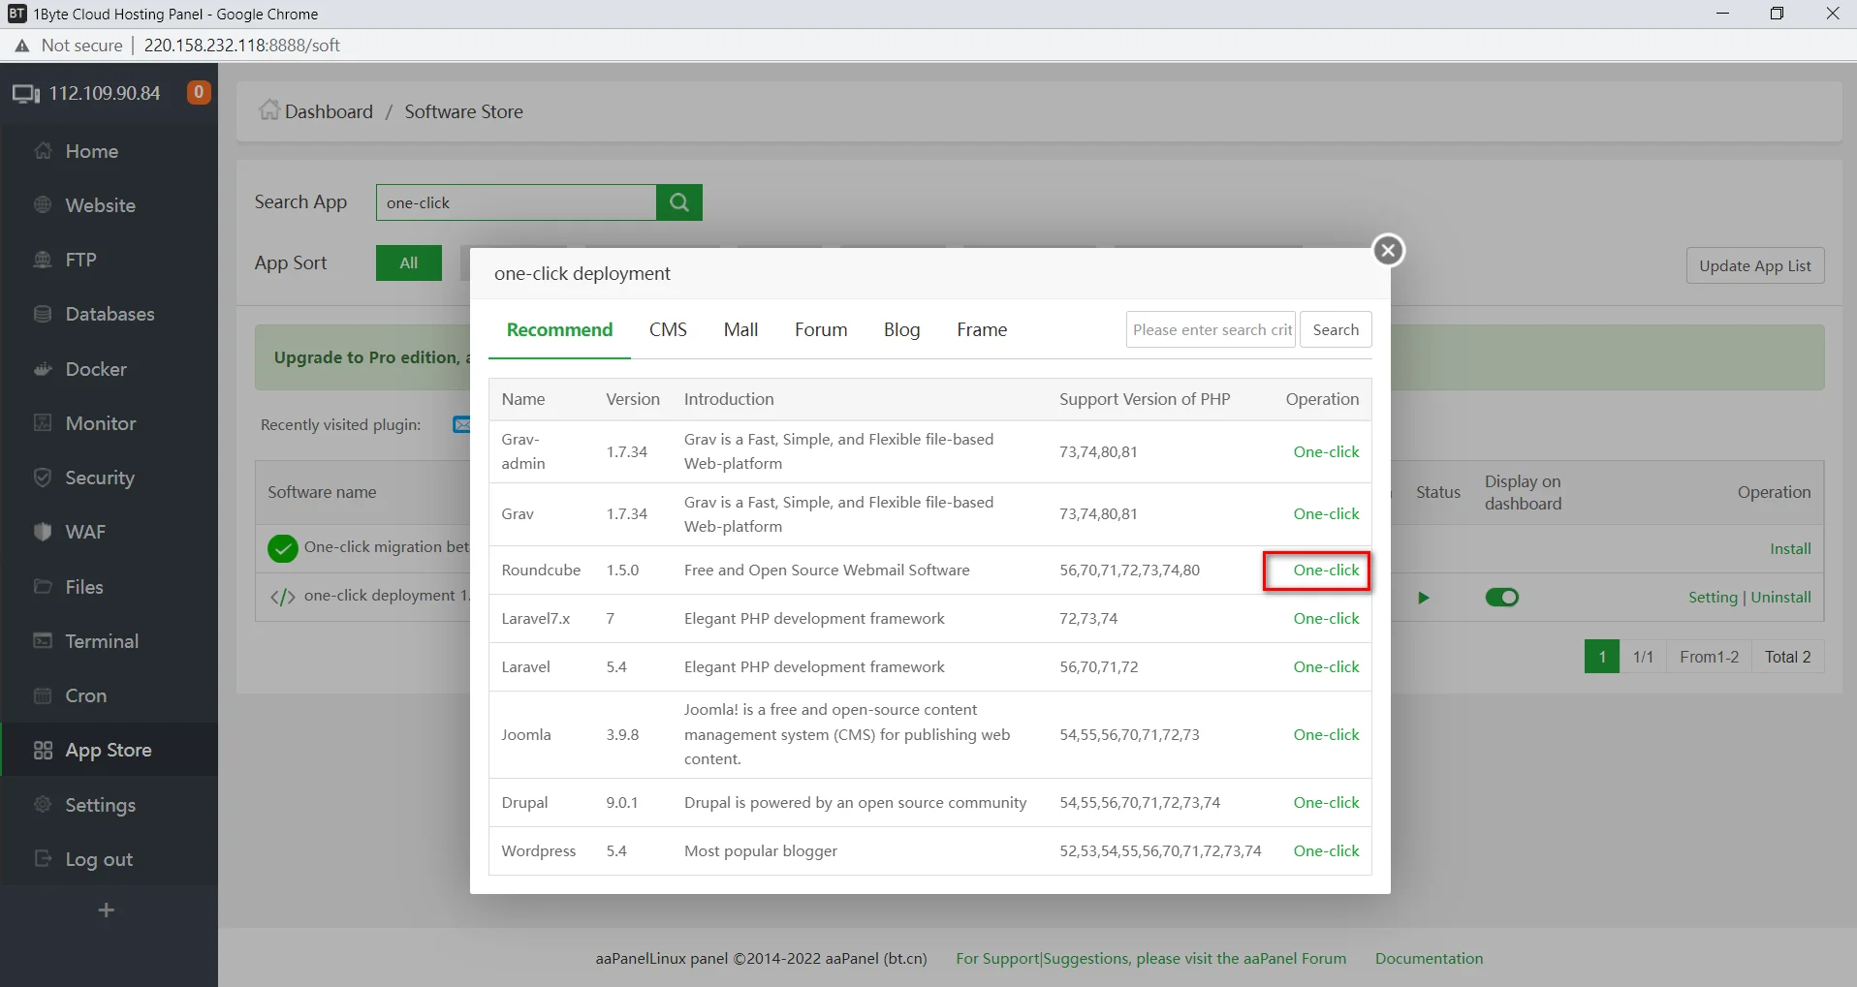Viewport: 1857px width, 987px height.
Task: Click the Setting link for one-click deployment
Action: pyautogui.click(x=1713, y=597)
